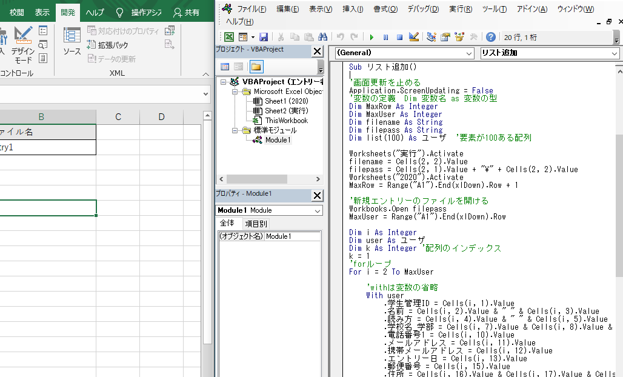Collapse the 標準モジュール folder node
The height and width of the screenshot is (377, 623).
235,130
